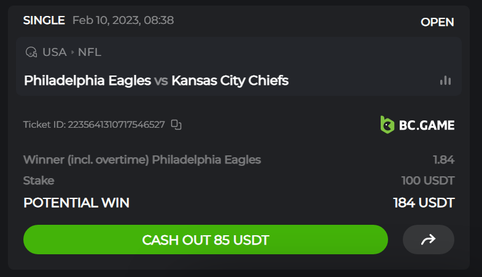Viewport: 482px width, 277px height.
Task: Click the American football helmet sport icon
Action: (31, 52)
